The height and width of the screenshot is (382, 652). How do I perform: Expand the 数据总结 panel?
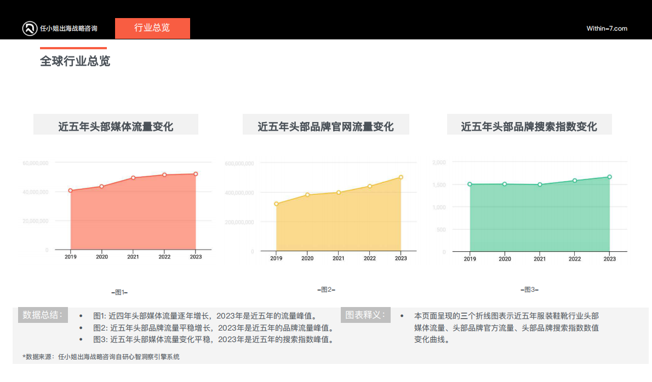point(43,314)
